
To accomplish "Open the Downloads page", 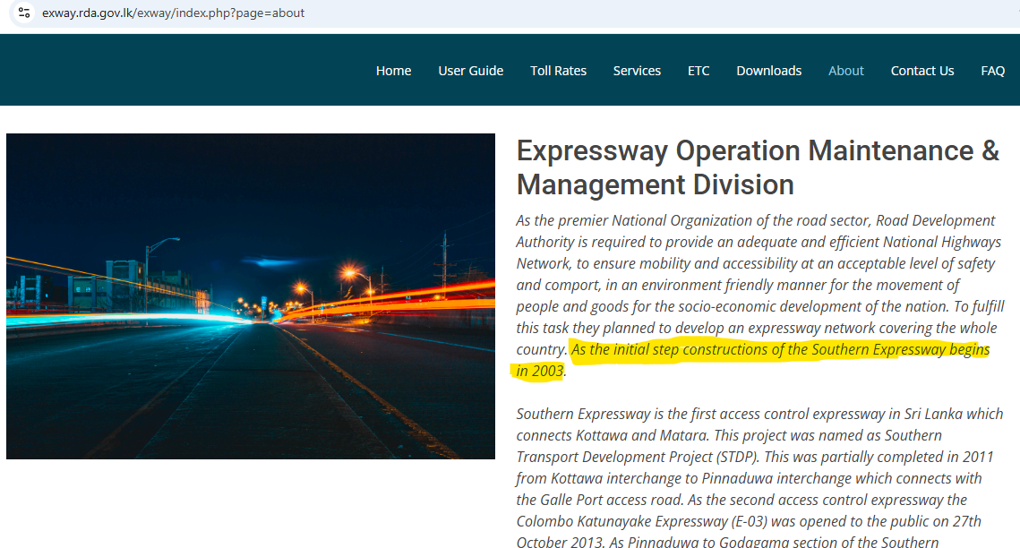I will click(x=769, y=70).
